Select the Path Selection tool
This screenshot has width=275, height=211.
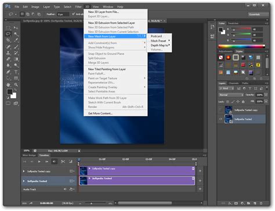[8, 78]
